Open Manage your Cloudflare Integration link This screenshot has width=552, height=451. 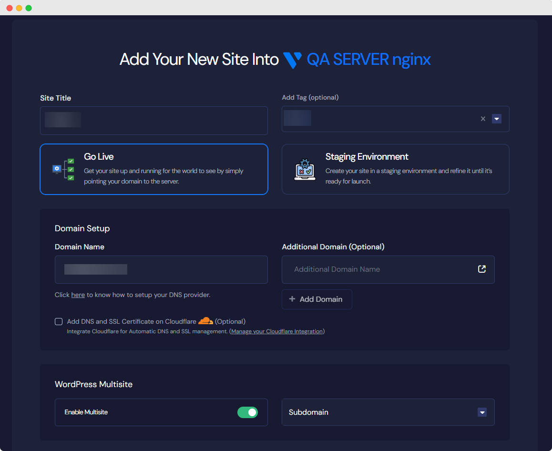click(x=276, y=331)
